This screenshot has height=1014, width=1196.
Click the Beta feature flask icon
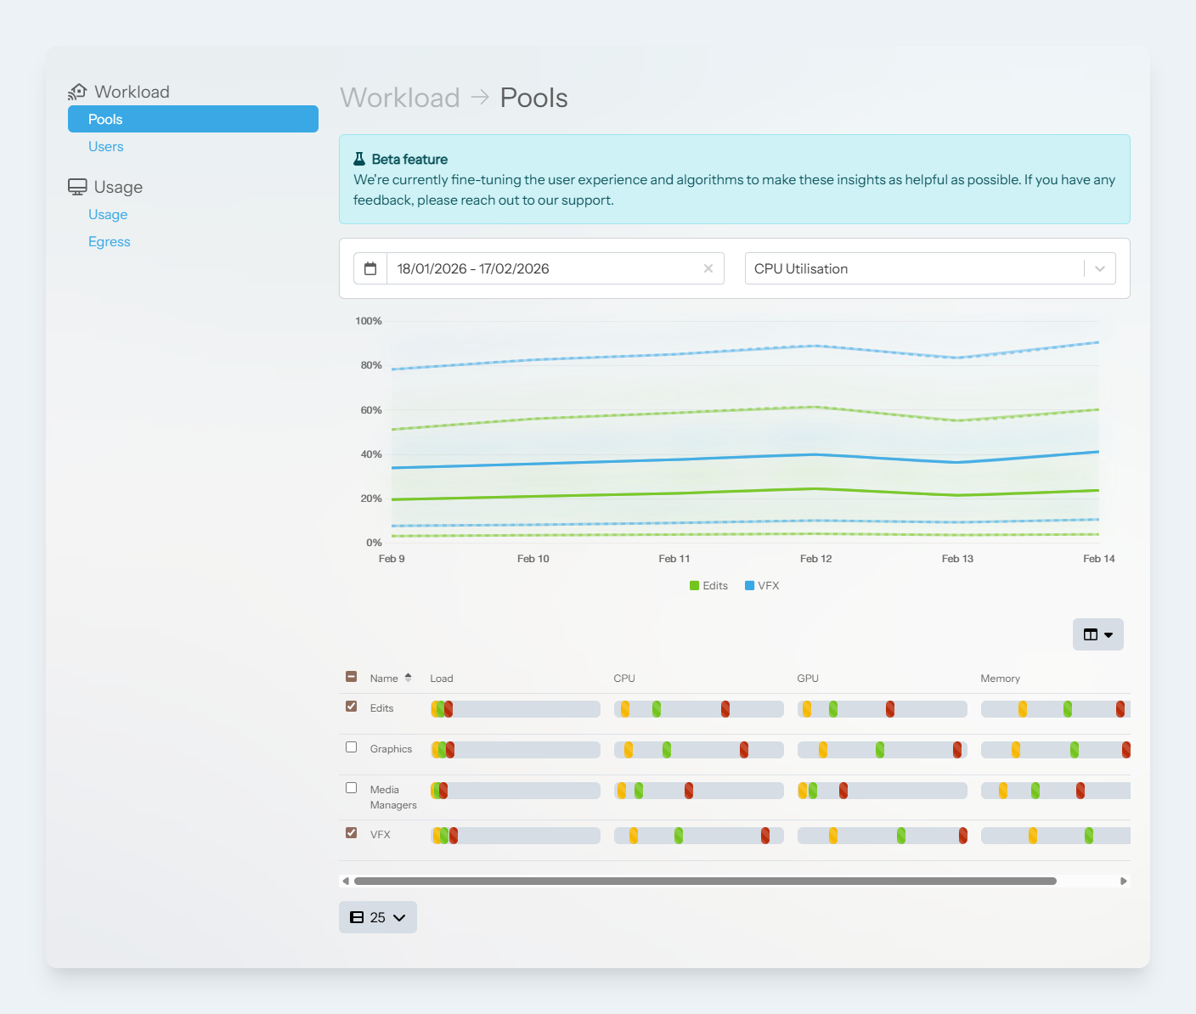click(359, 159)
